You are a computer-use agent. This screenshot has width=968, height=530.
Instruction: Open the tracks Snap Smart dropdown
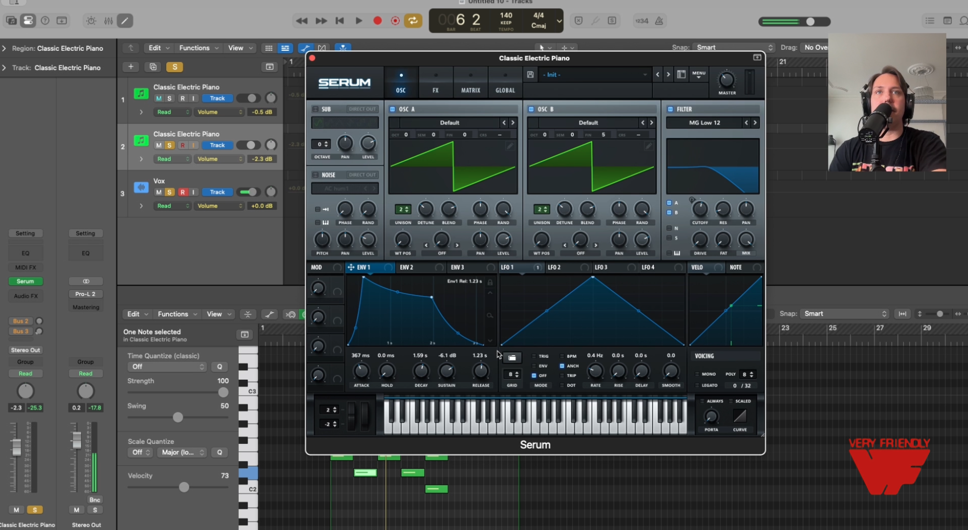click(x=734, y=47)
